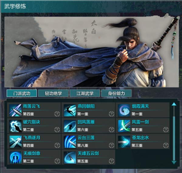Open help icon for 雨落云飞
The width and height of the screenshot is (182, 173).
pyautogui.click(x=57, y=114)
